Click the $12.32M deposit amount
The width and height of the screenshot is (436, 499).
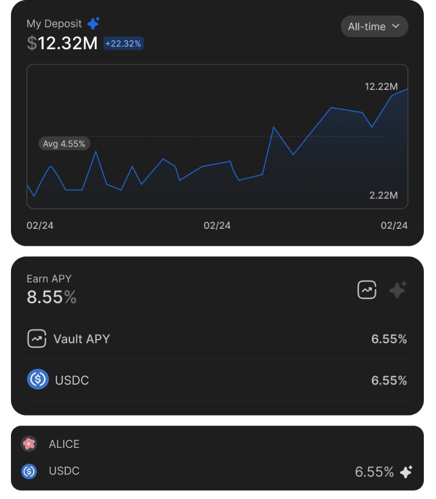[62, 43]
